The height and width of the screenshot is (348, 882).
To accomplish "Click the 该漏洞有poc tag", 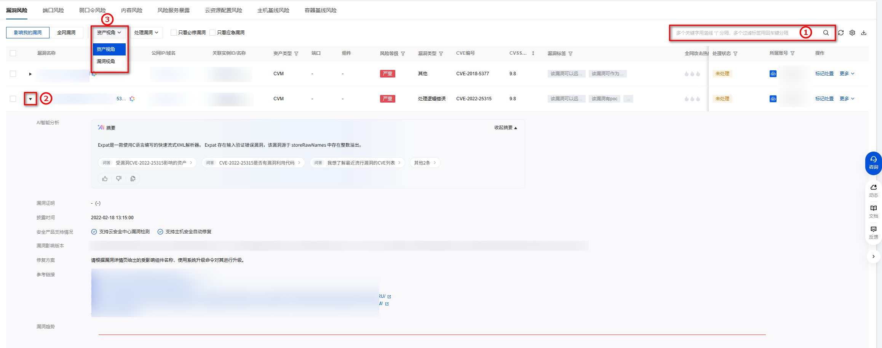I will (x=604, y=99).
